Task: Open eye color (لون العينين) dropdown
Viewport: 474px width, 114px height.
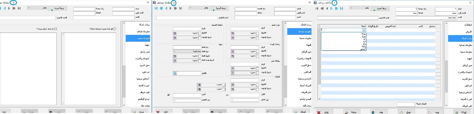Action: [x=187, y=100]
